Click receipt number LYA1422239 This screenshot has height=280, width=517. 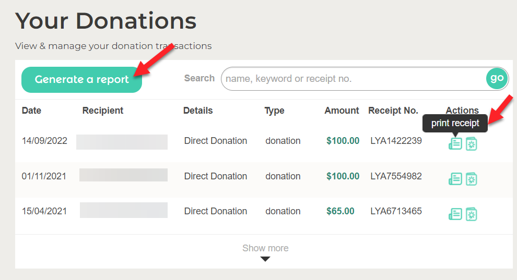(396, 141)
